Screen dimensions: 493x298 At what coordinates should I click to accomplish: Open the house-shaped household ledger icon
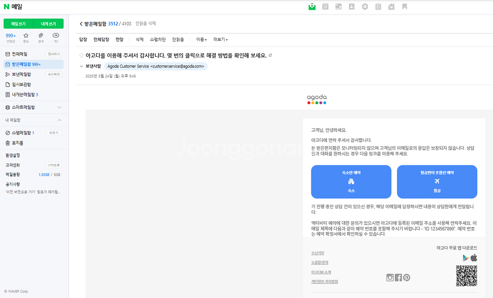(x=391, y=7)
